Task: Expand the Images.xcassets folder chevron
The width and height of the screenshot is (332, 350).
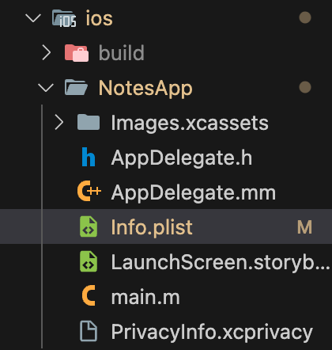Action: coord(59,123)
